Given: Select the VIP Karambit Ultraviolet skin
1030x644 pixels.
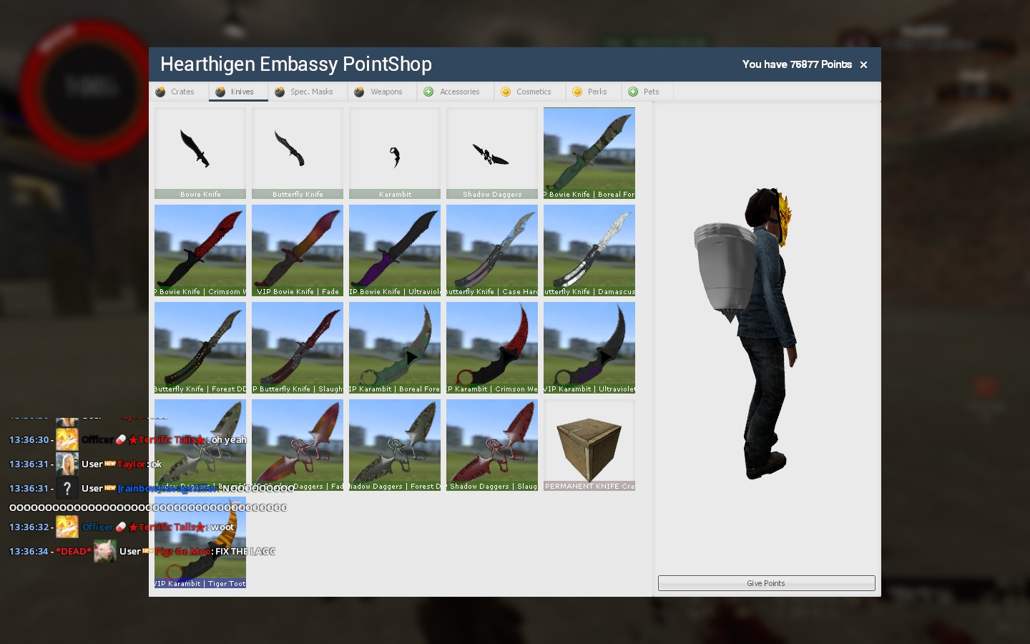Looking at the screenshot, I should pyautogui.click(x=589, y=348).
